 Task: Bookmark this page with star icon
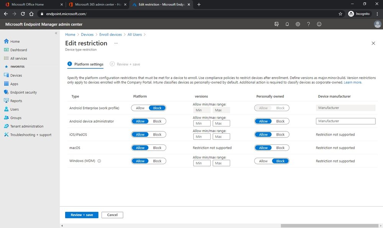pyautogui.click(x=340, y=14)
